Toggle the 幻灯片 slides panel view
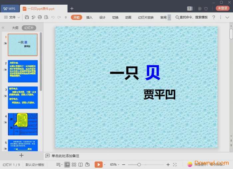Image resolution: width=233 pixels, height=169 pixels. point(29,28)
